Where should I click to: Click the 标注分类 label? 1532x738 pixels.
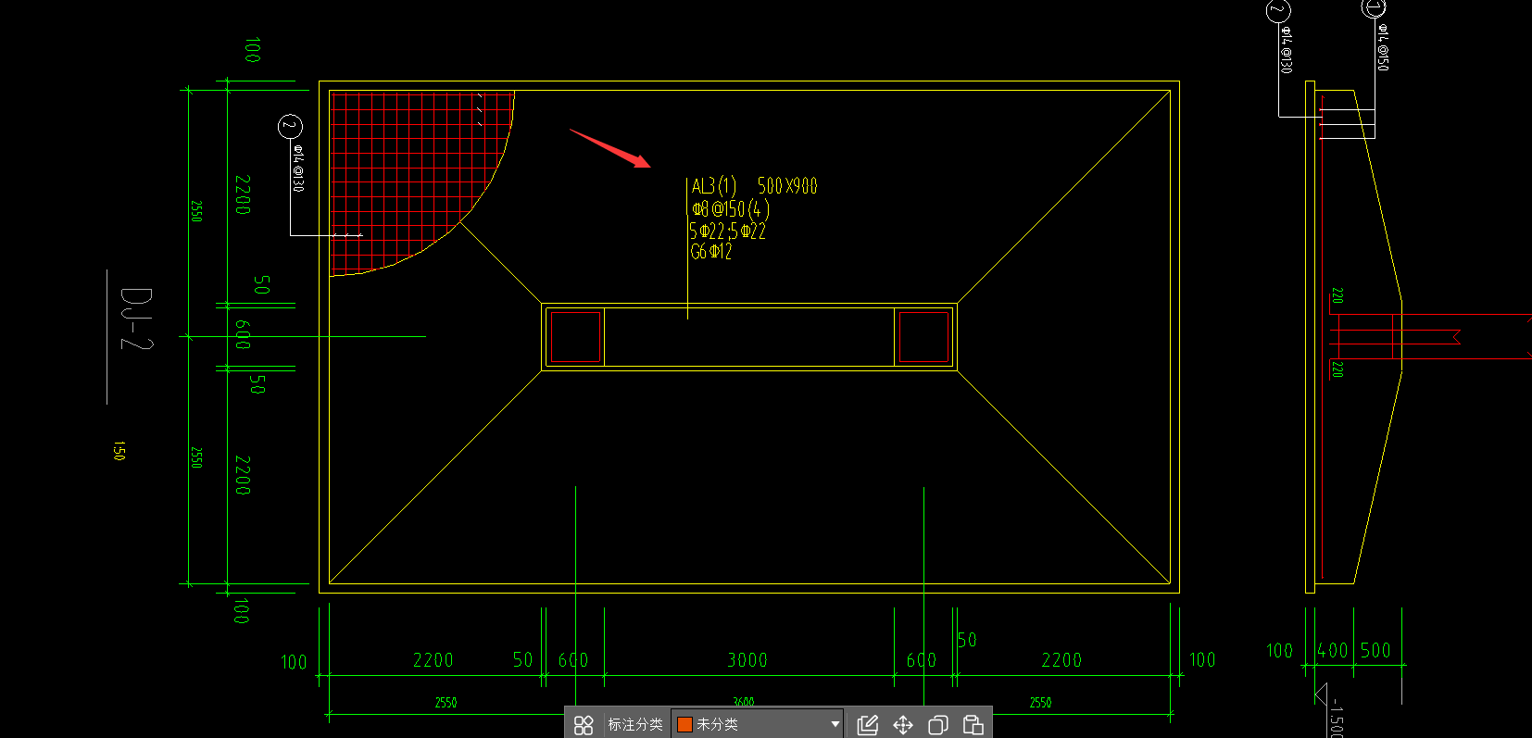[634, 724]
